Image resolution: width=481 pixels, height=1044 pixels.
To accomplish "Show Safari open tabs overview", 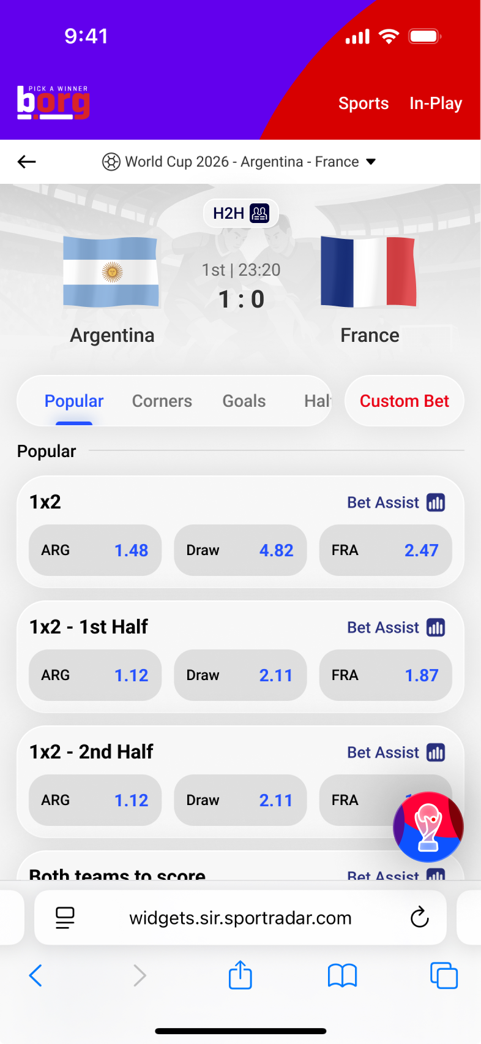I will [x=444, y=975].
